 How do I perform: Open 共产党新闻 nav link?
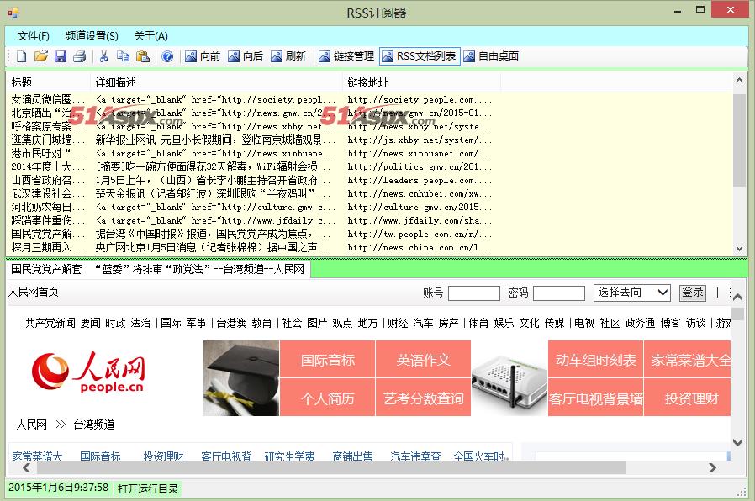tap(50, 323)
